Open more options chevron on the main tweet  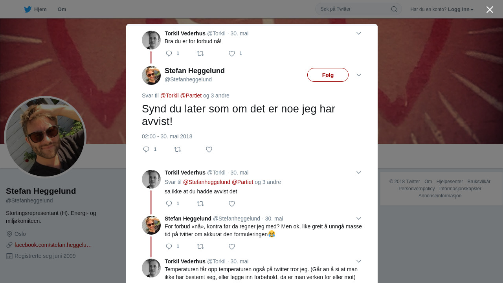[359, 75]
